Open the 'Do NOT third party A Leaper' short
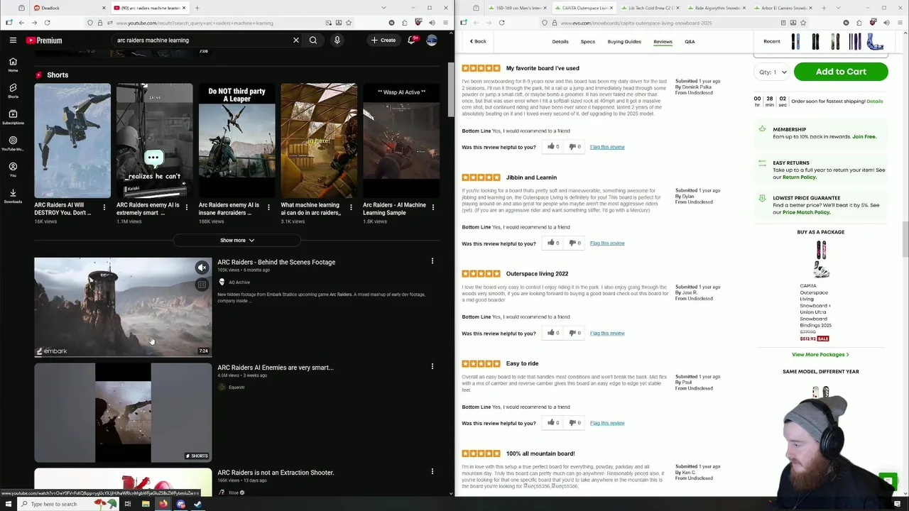Viewport: 909px width, 511px height. click(x=236, y=141)
